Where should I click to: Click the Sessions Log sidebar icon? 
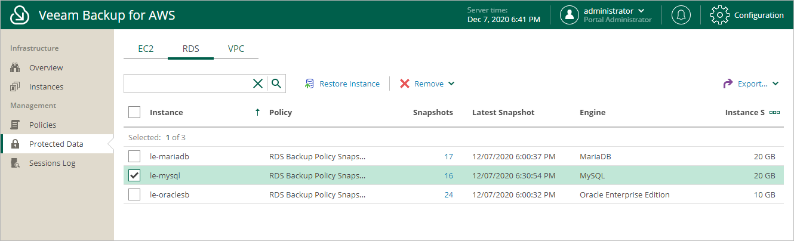point(16,163)
